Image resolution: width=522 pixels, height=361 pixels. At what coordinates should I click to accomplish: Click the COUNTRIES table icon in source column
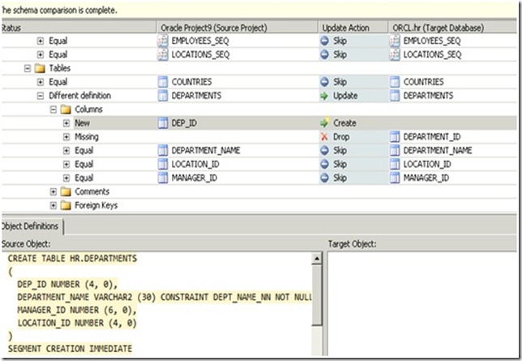[x=162, y=82]
